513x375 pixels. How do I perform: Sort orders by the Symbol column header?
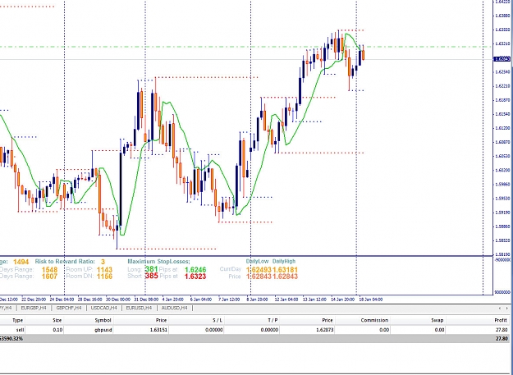[x=103, y=320]
